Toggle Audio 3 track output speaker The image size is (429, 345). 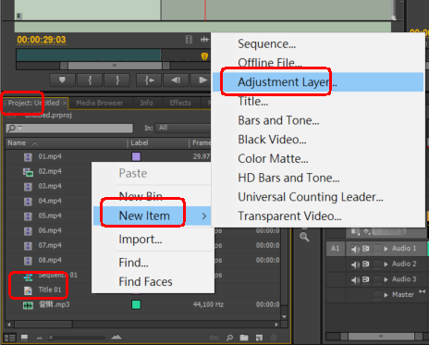click(x=355, y=279)
